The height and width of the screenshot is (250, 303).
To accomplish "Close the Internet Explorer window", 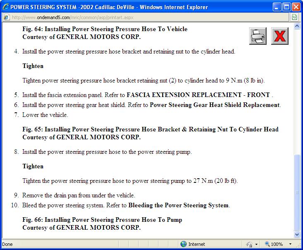I will pyautogui.click(x=296, y=7).
